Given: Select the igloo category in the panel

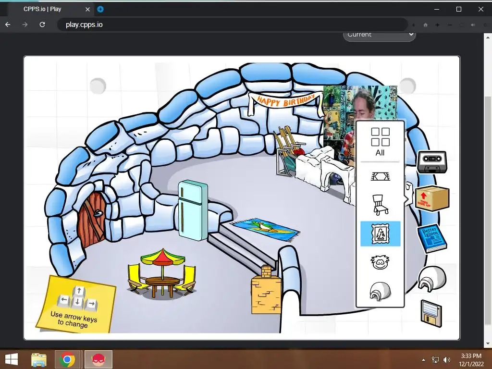Looking at the screenshot, I should [x=381, y=291].
